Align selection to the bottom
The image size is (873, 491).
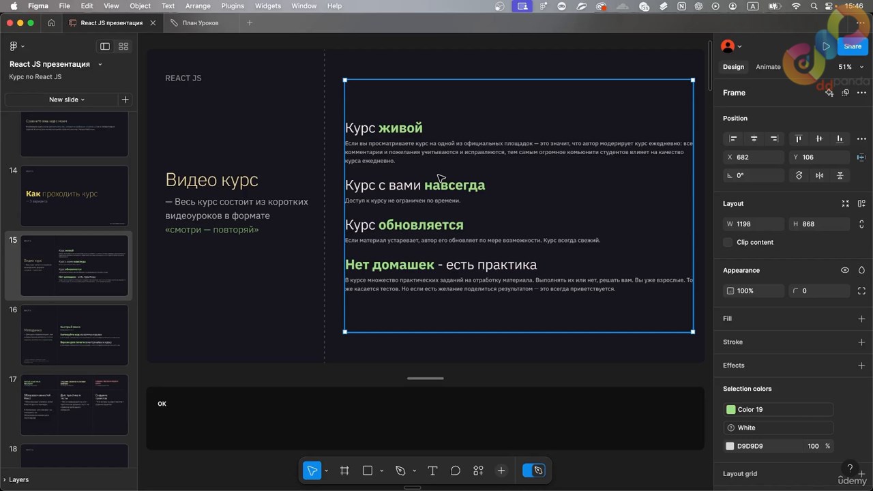pos(840,138)
